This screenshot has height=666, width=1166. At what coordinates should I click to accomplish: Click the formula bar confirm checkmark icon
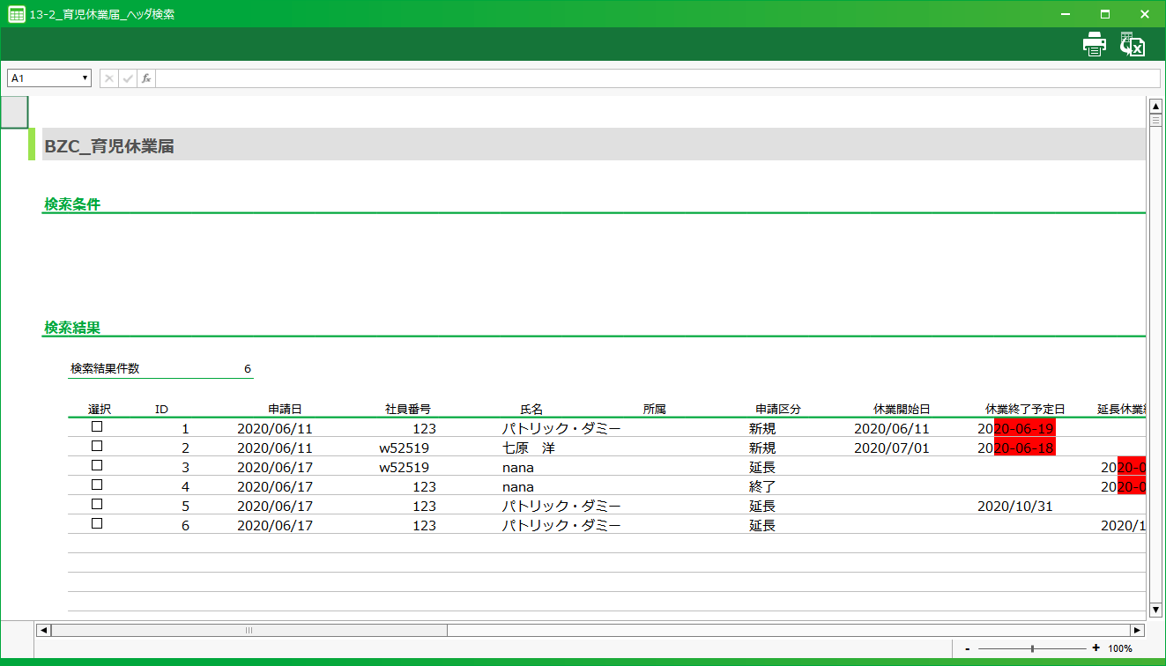click(x=128, y=78)
